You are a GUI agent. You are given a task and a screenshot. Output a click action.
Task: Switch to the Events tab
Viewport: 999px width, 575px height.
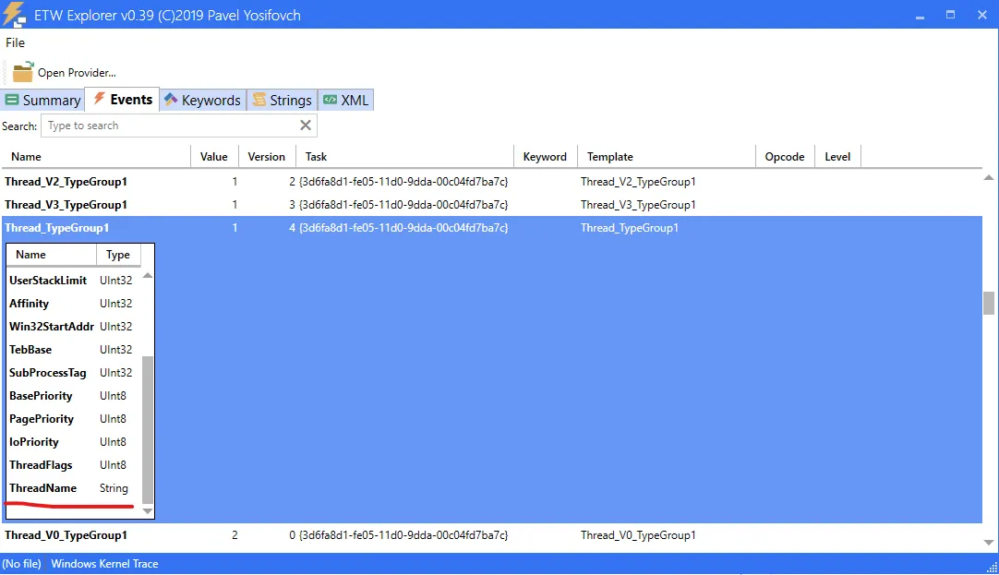[x=122, y=100]
